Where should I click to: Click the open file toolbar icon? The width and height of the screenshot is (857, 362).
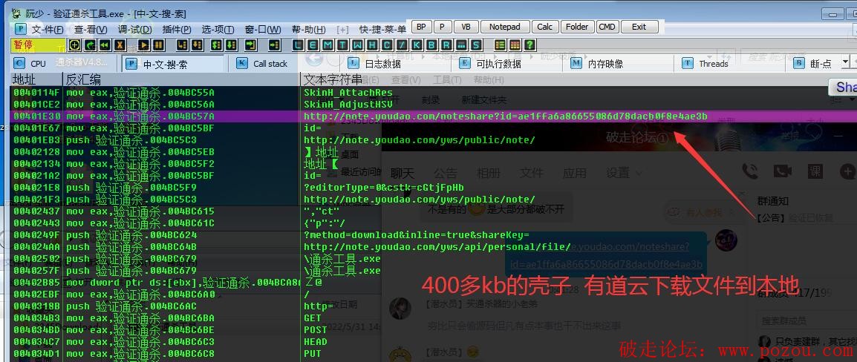tap(74, 45)
